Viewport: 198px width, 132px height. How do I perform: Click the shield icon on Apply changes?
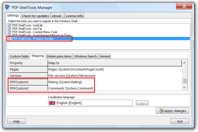[x=161, y=111]
